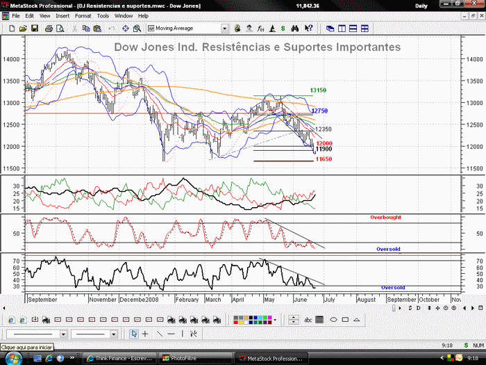Click the zoom magnifier icon in toolbar
This screenshot has height=365, width=486.
pos(137,29)
